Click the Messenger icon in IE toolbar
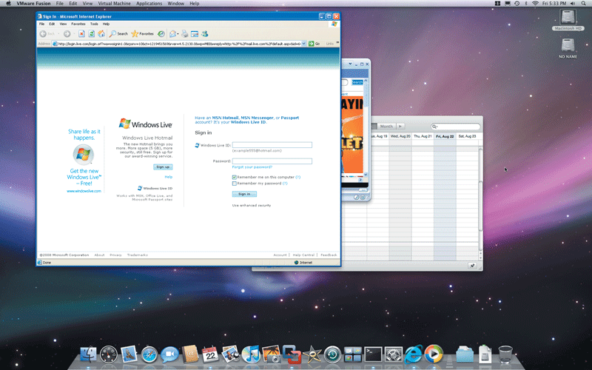Screen dimensions: 592x370 pyautogui.click(x=205, y=34)
